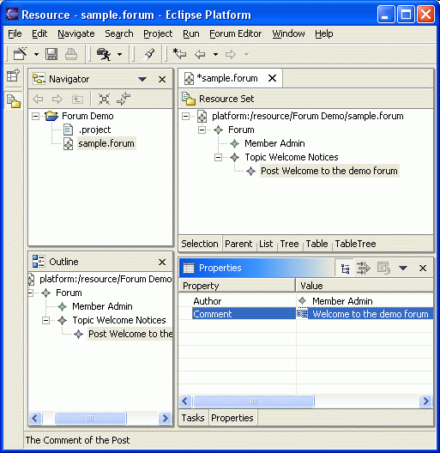Click the Save toolbar icon
The image size is (440, 453).
pyautogui.click(x=51, y=54)
